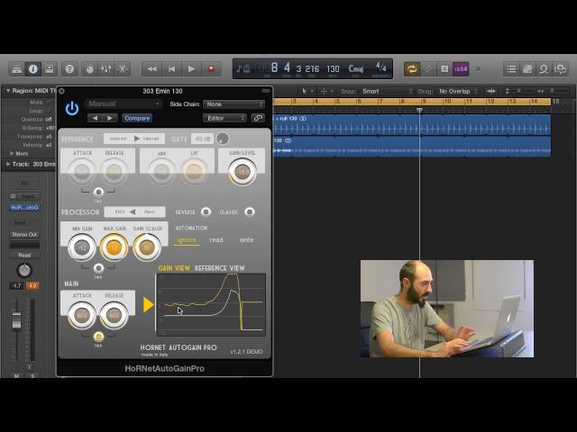The image size is (577, 432).
Task: Open the Snap Smart dropdown
Action: (387, 91)
